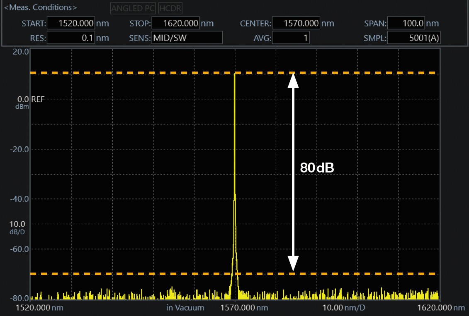Select the 10.0 dB/D scale label
This screenshot has width=469, height=316.
[17, 227]
